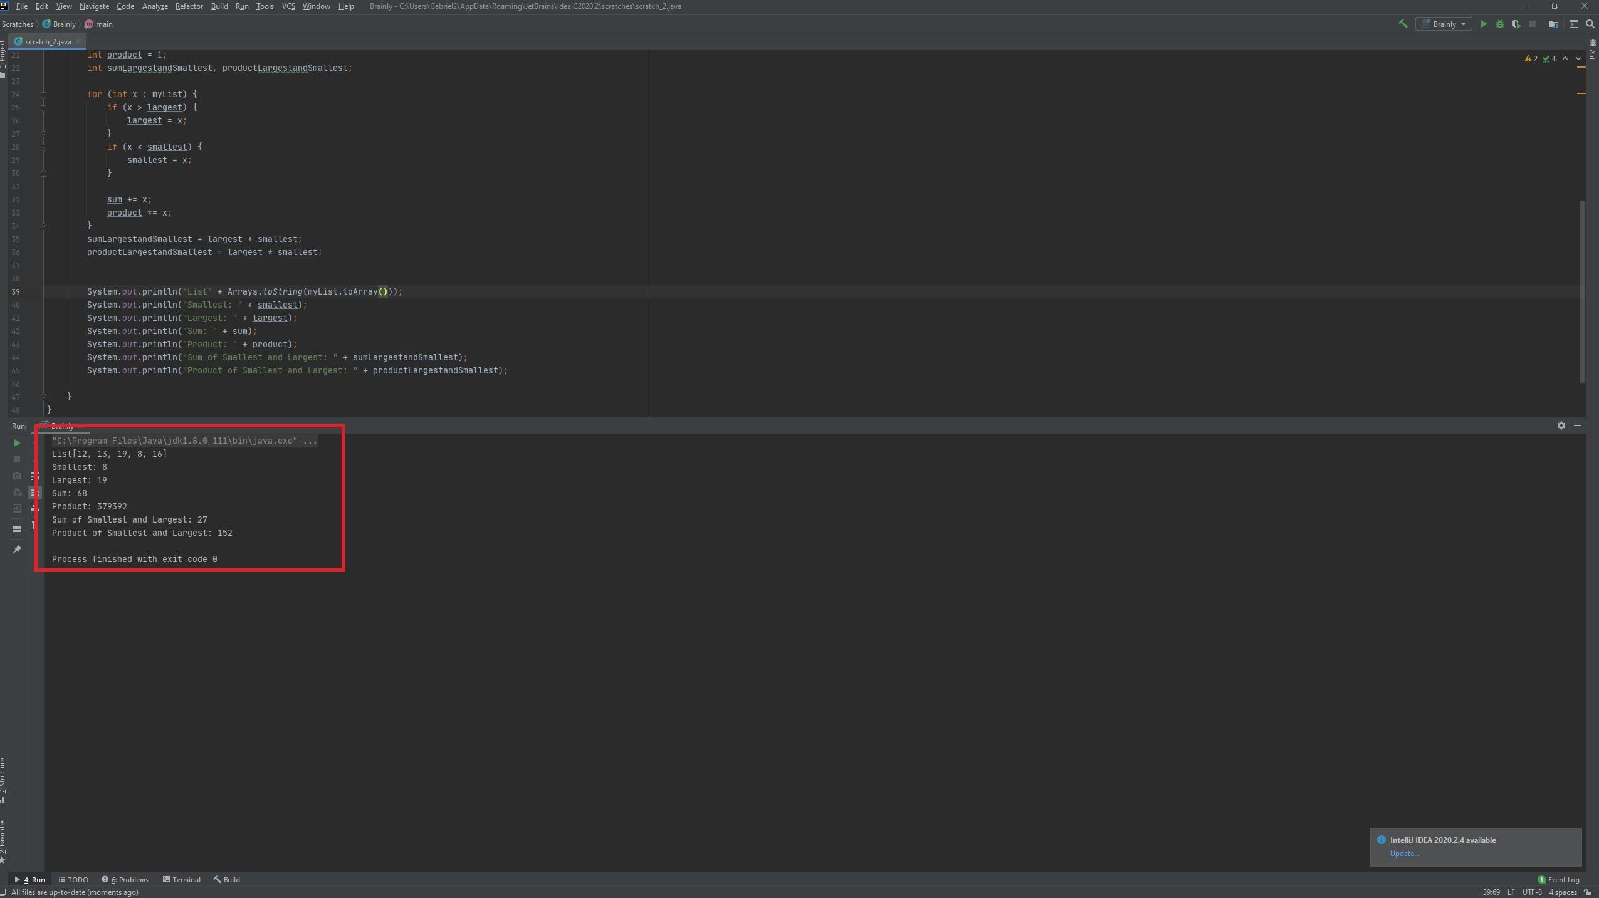Image resolution: width=1599 pixels, height=898 pixels.
Task: Start debugging with the green bug icon
Action: [1499, 24]
